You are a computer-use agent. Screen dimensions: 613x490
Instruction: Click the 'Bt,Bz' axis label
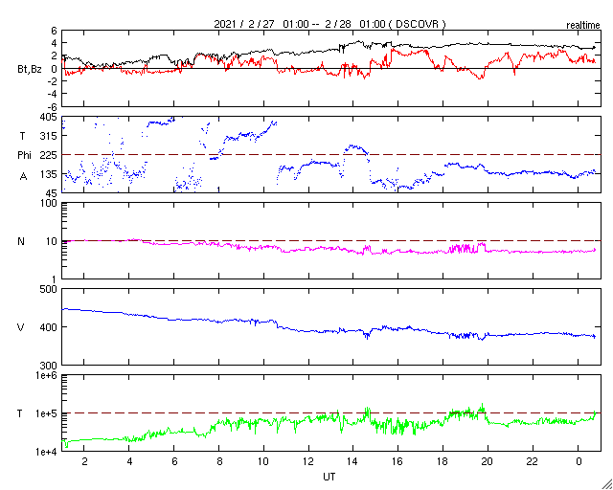[x=30, y=71]
